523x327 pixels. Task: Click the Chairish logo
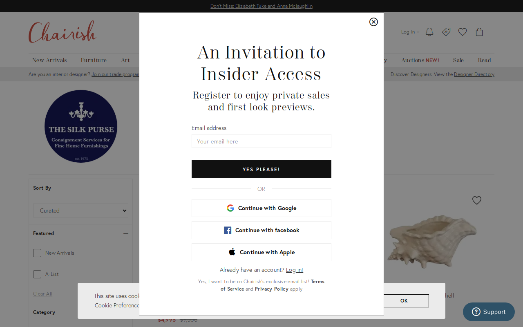63,32
